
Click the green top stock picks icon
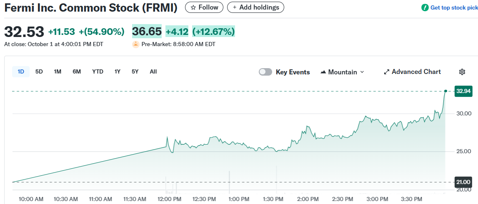tap(425, 7)
